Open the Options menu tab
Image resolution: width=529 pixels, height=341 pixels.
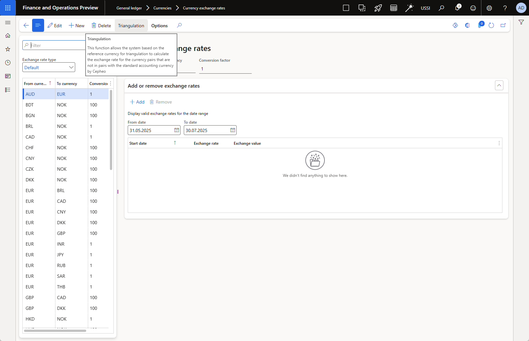[x=159, y=26]
